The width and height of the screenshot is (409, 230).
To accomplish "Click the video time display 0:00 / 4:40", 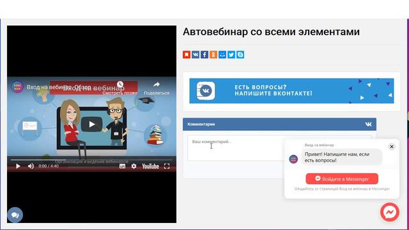I will click(49, 166).
